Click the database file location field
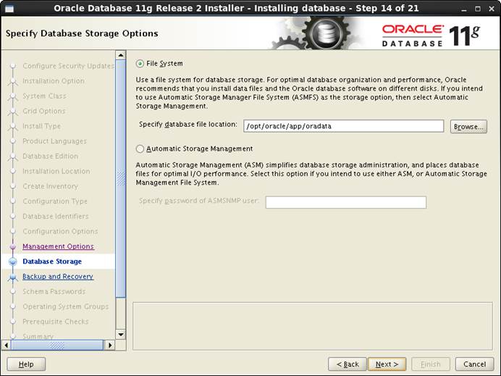The width and height of the screenshot is (501, 376). (343, 126)
